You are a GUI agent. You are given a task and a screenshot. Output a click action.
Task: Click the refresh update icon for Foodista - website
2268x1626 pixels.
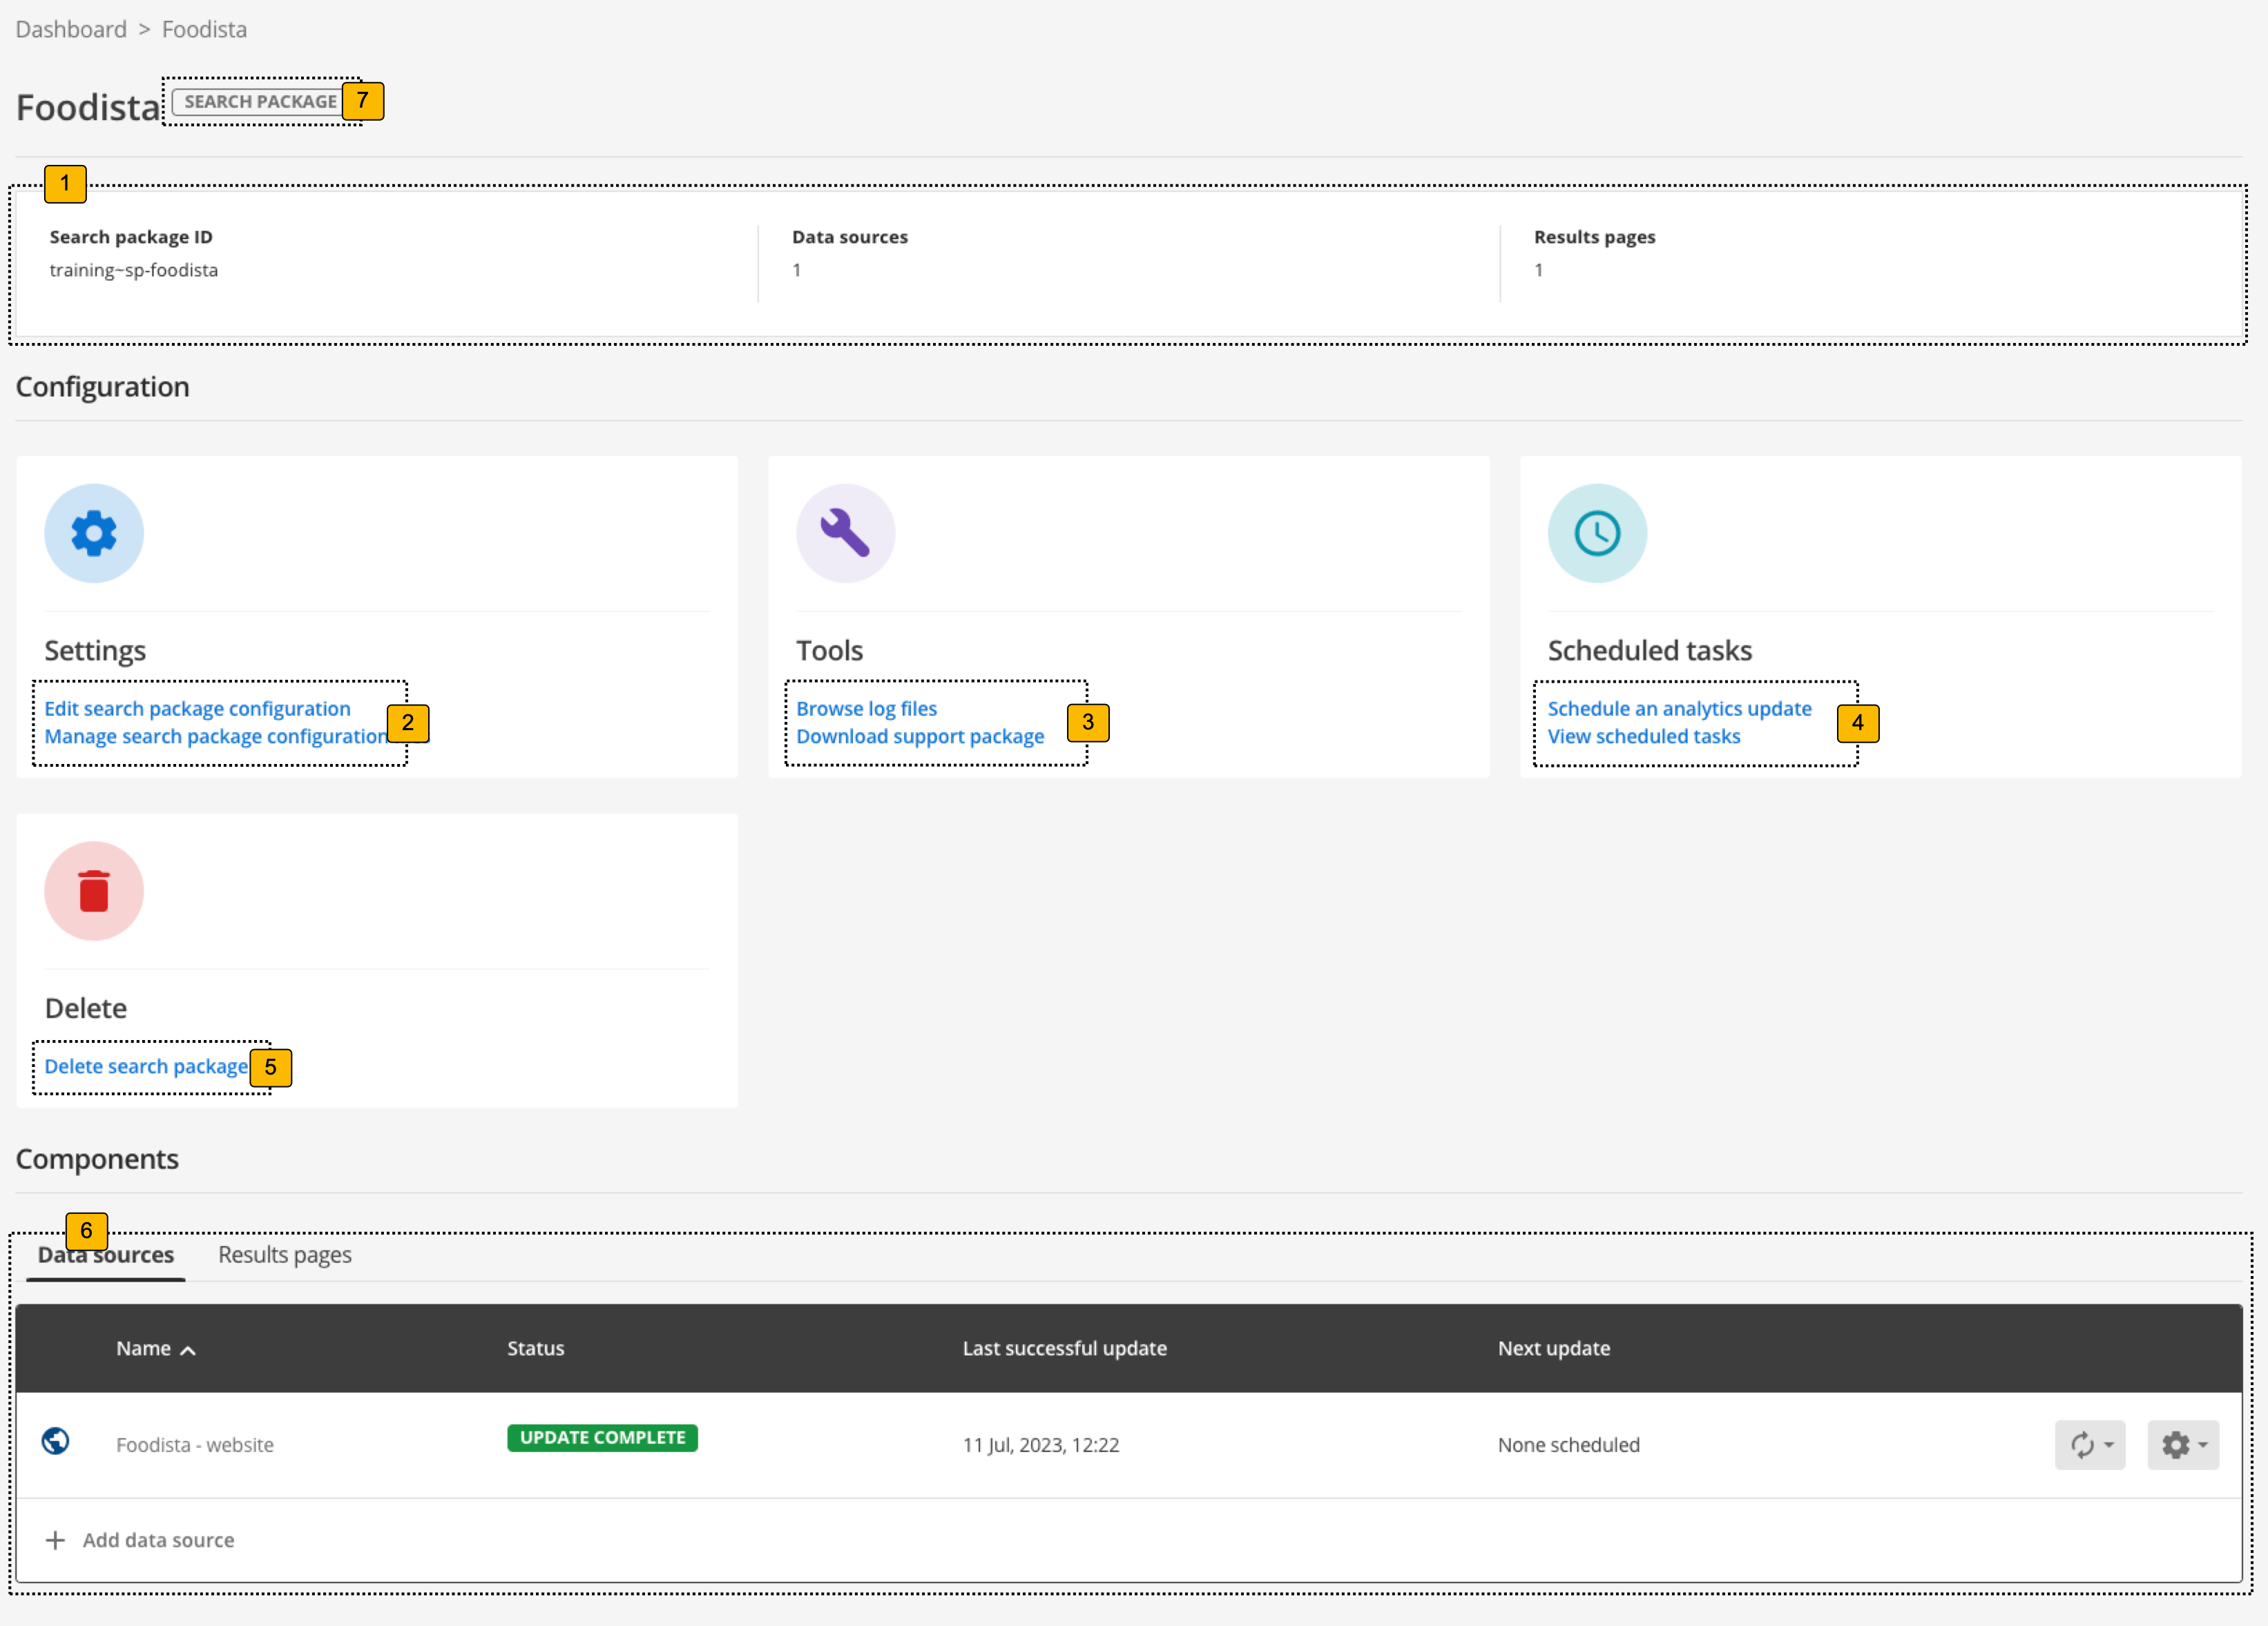click(x=2083, y=1445)
